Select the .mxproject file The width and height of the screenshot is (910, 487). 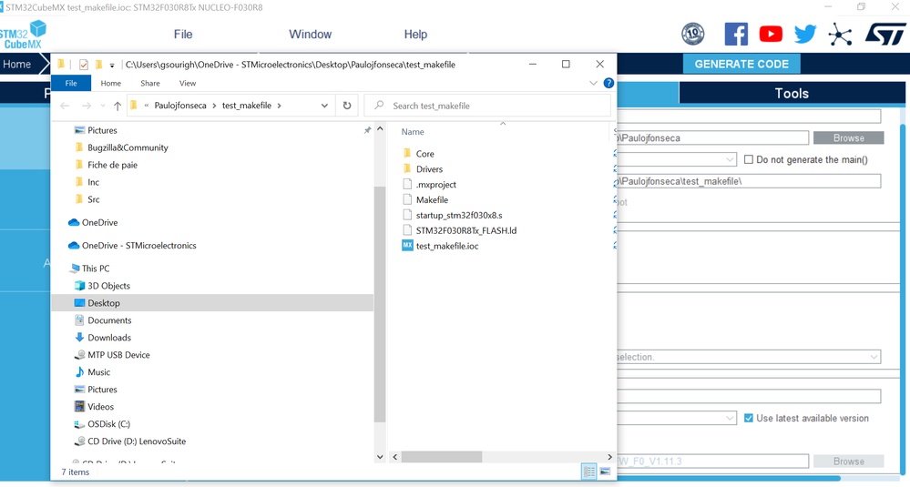(x=429, y=185)
